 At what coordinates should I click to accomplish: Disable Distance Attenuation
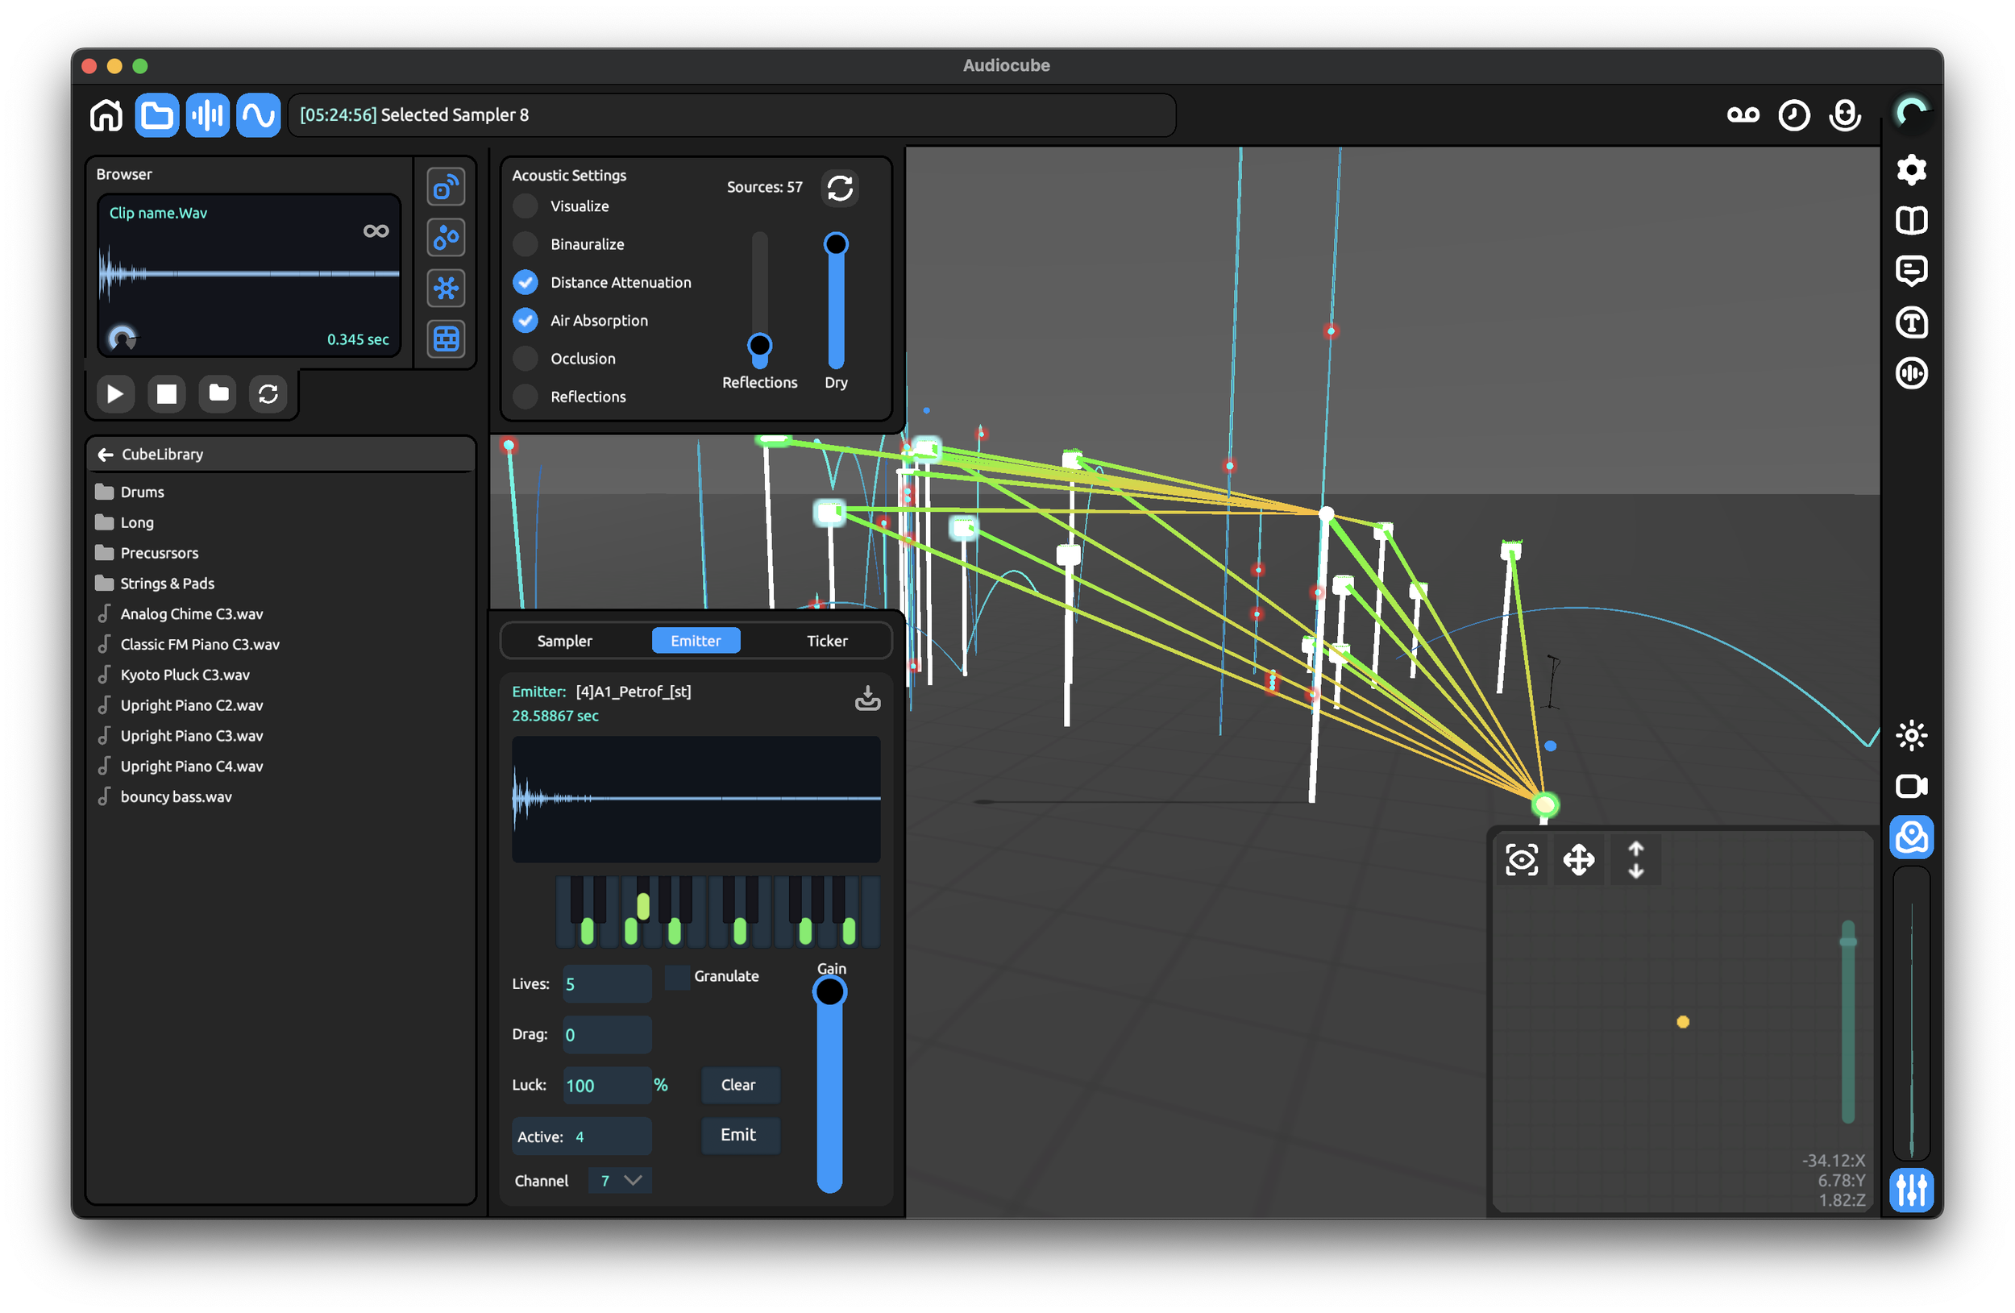tap(525, 282)
